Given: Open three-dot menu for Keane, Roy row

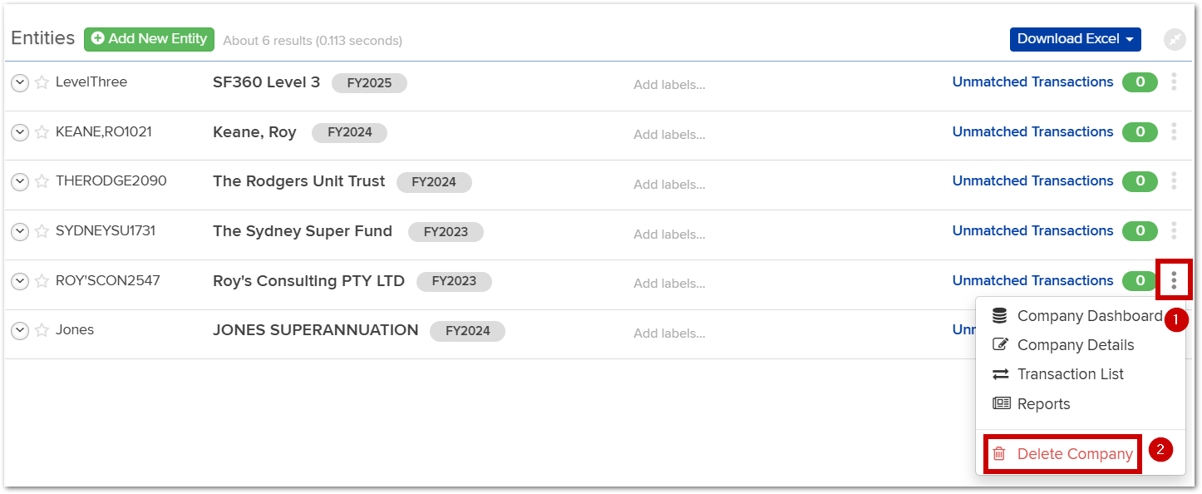Looking at the screenshot, I should pos(1174,131).
